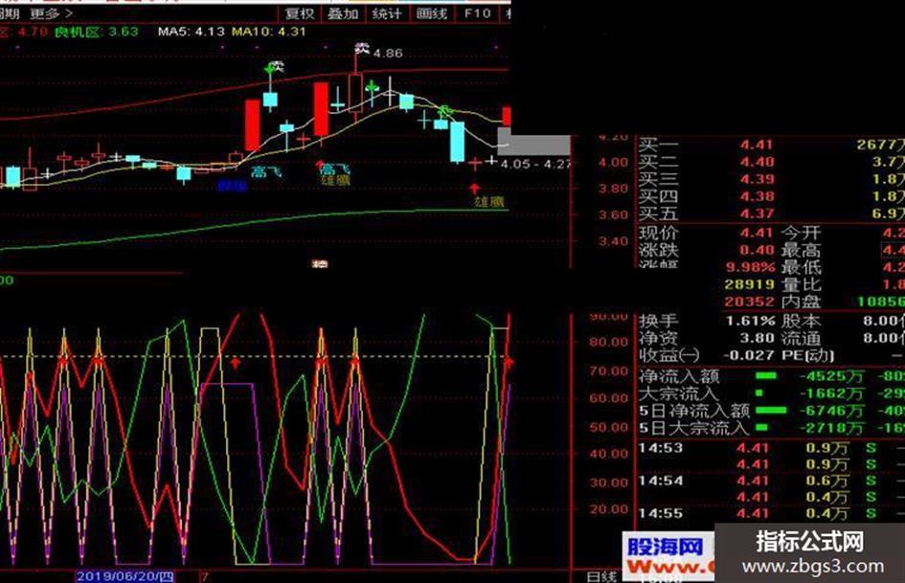Open the 更多 period options menu

pos(52,12)
